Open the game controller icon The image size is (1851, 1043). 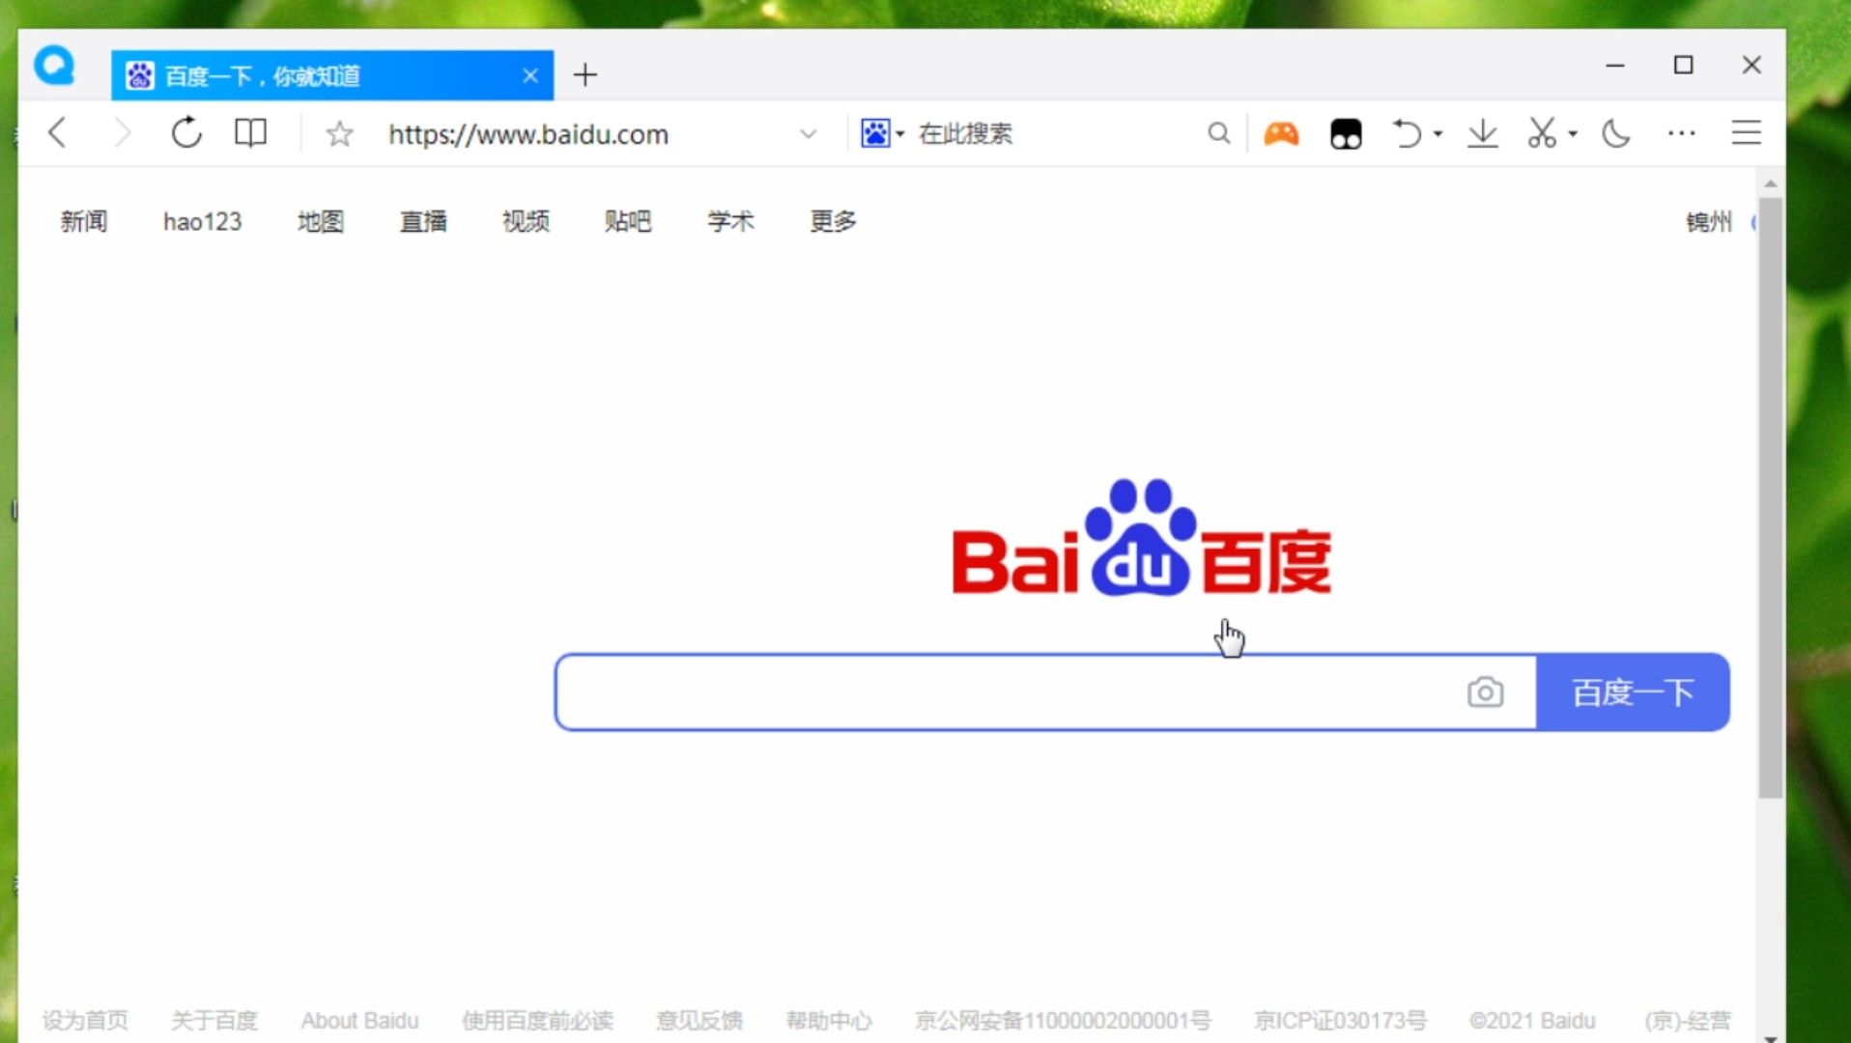tap(1281, 133)
